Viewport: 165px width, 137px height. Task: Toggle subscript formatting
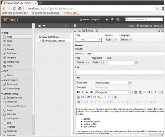87,92
